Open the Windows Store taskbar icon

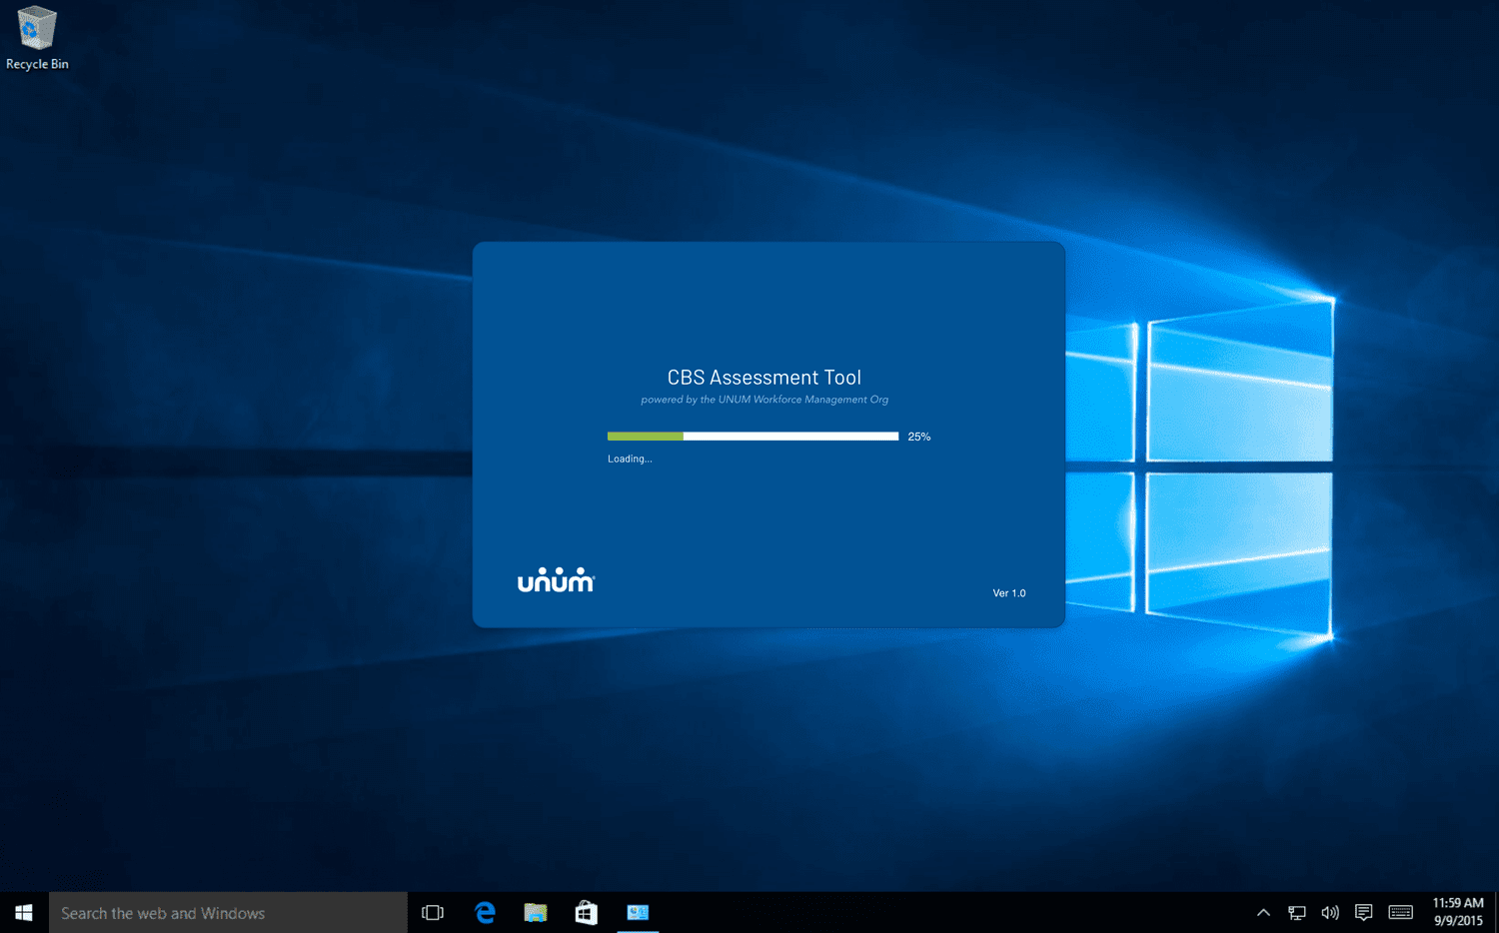(x=587, y=912)
